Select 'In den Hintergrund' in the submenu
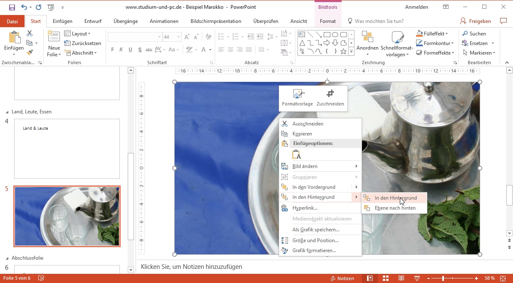 point(394,198)
